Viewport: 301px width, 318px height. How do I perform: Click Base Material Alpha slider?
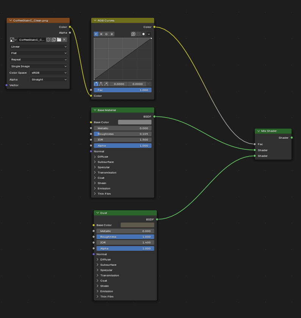pyautogui.click(x=123, y=146)
